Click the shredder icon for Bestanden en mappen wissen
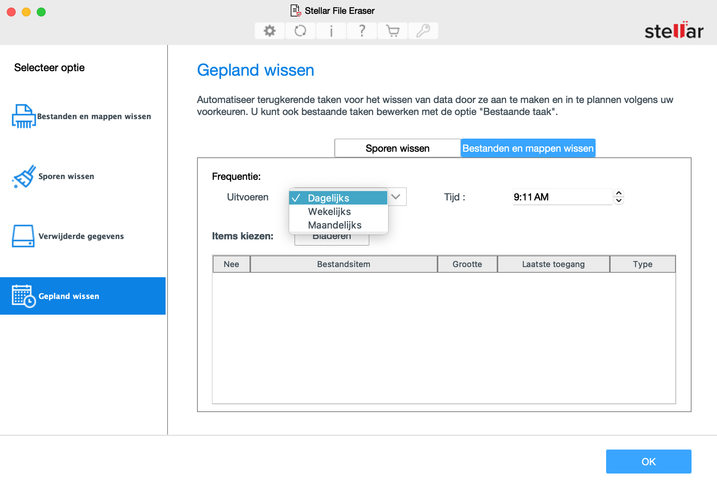Screen dimensions: 717x487 [x=24, y=116]
